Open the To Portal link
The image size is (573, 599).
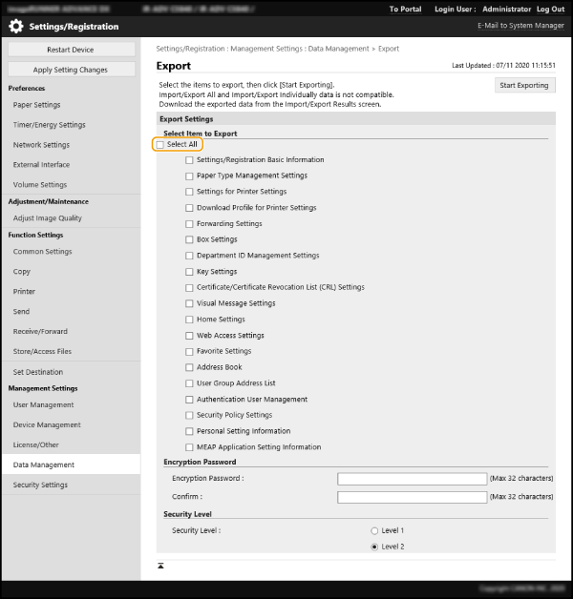point(405,9)
